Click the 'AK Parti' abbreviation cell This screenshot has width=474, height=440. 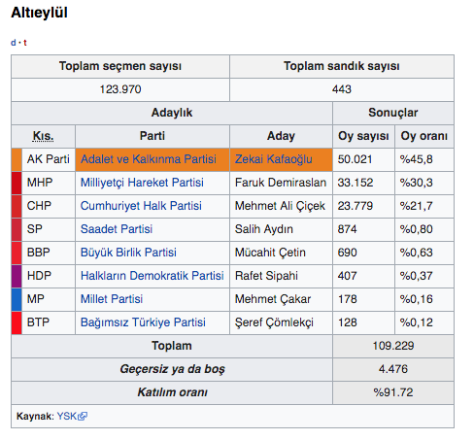click(49, 159)
